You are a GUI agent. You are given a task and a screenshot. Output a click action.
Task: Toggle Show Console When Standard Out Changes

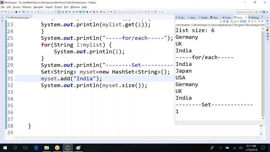coord(241,22)
